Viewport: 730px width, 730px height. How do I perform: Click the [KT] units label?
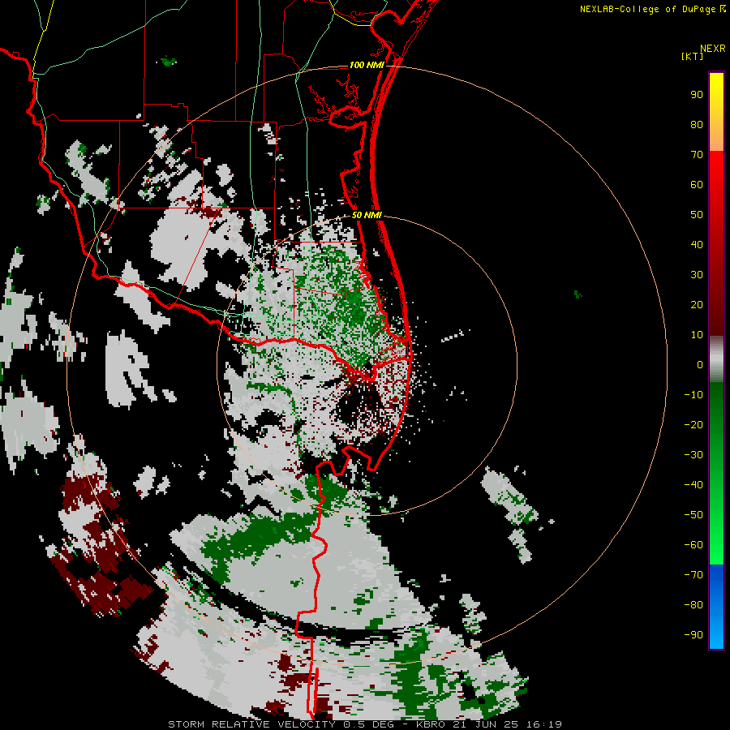pyautogui.click(x=692, y=56)
